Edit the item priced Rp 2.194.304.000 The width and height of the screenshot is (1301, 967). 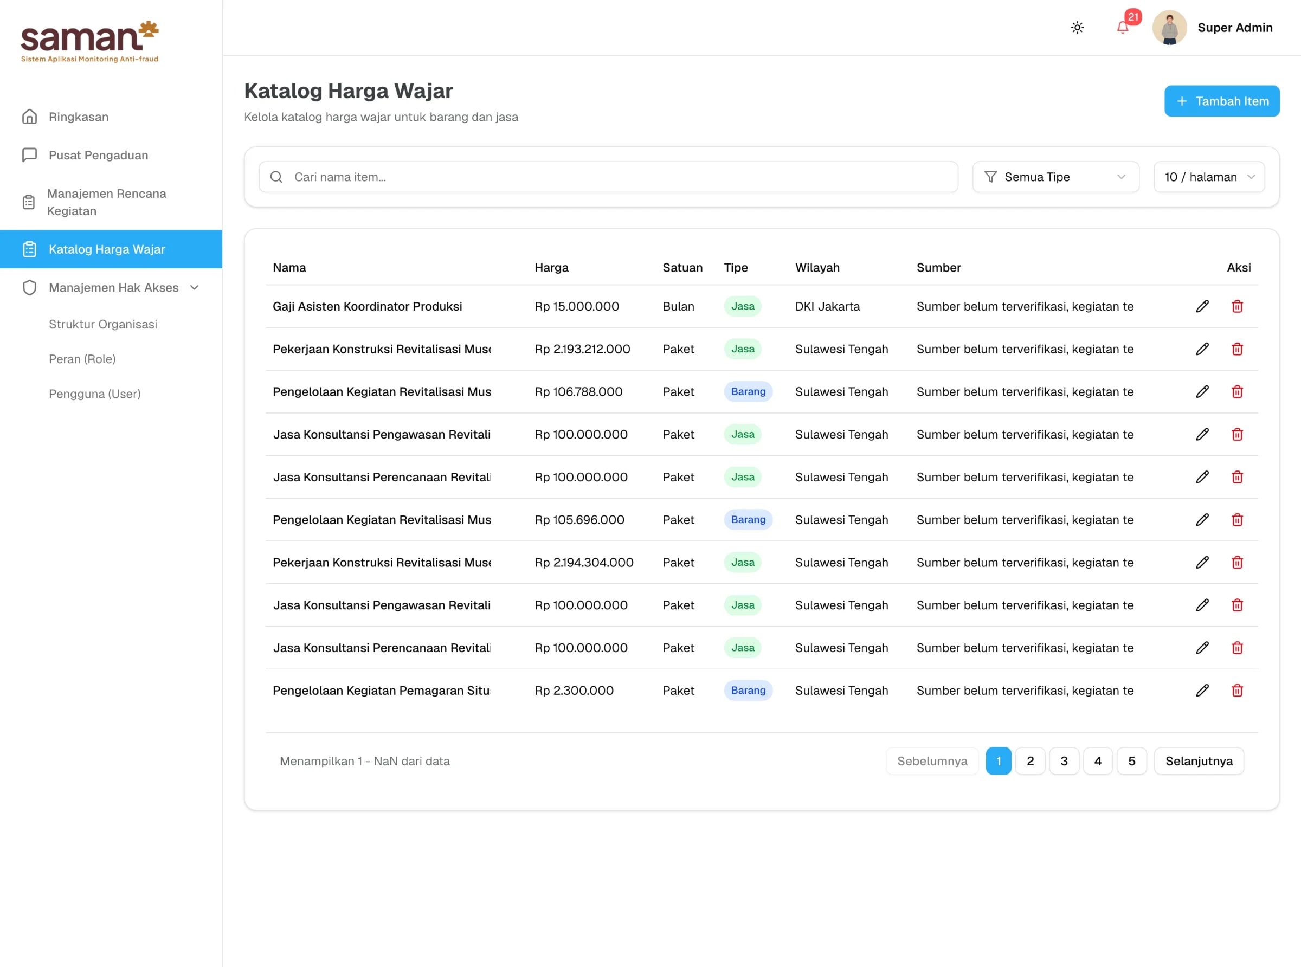[x=1202, y=563]
